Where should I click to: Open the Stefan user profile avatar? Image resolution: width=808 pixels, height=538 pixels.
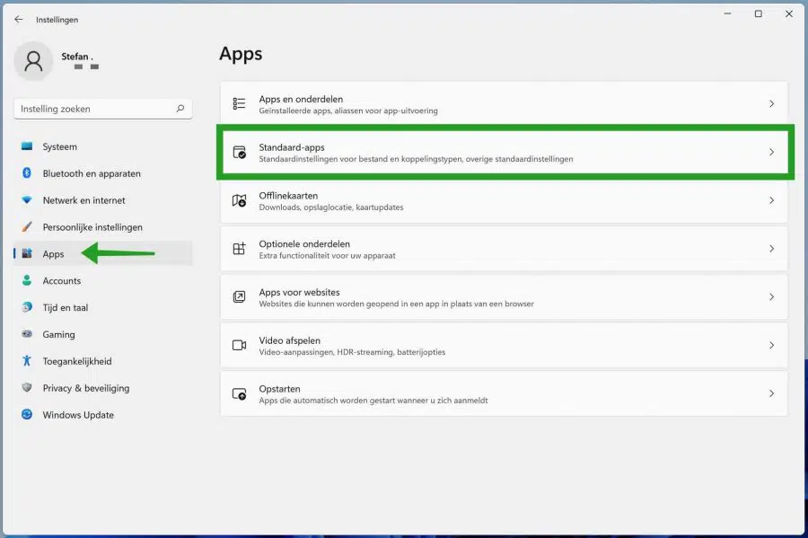coord(33,61)
